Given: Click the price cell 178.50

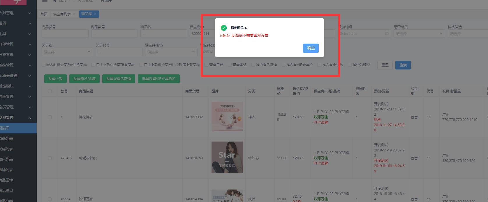Looking at the screenshot, I should click(x=298, y=117).
